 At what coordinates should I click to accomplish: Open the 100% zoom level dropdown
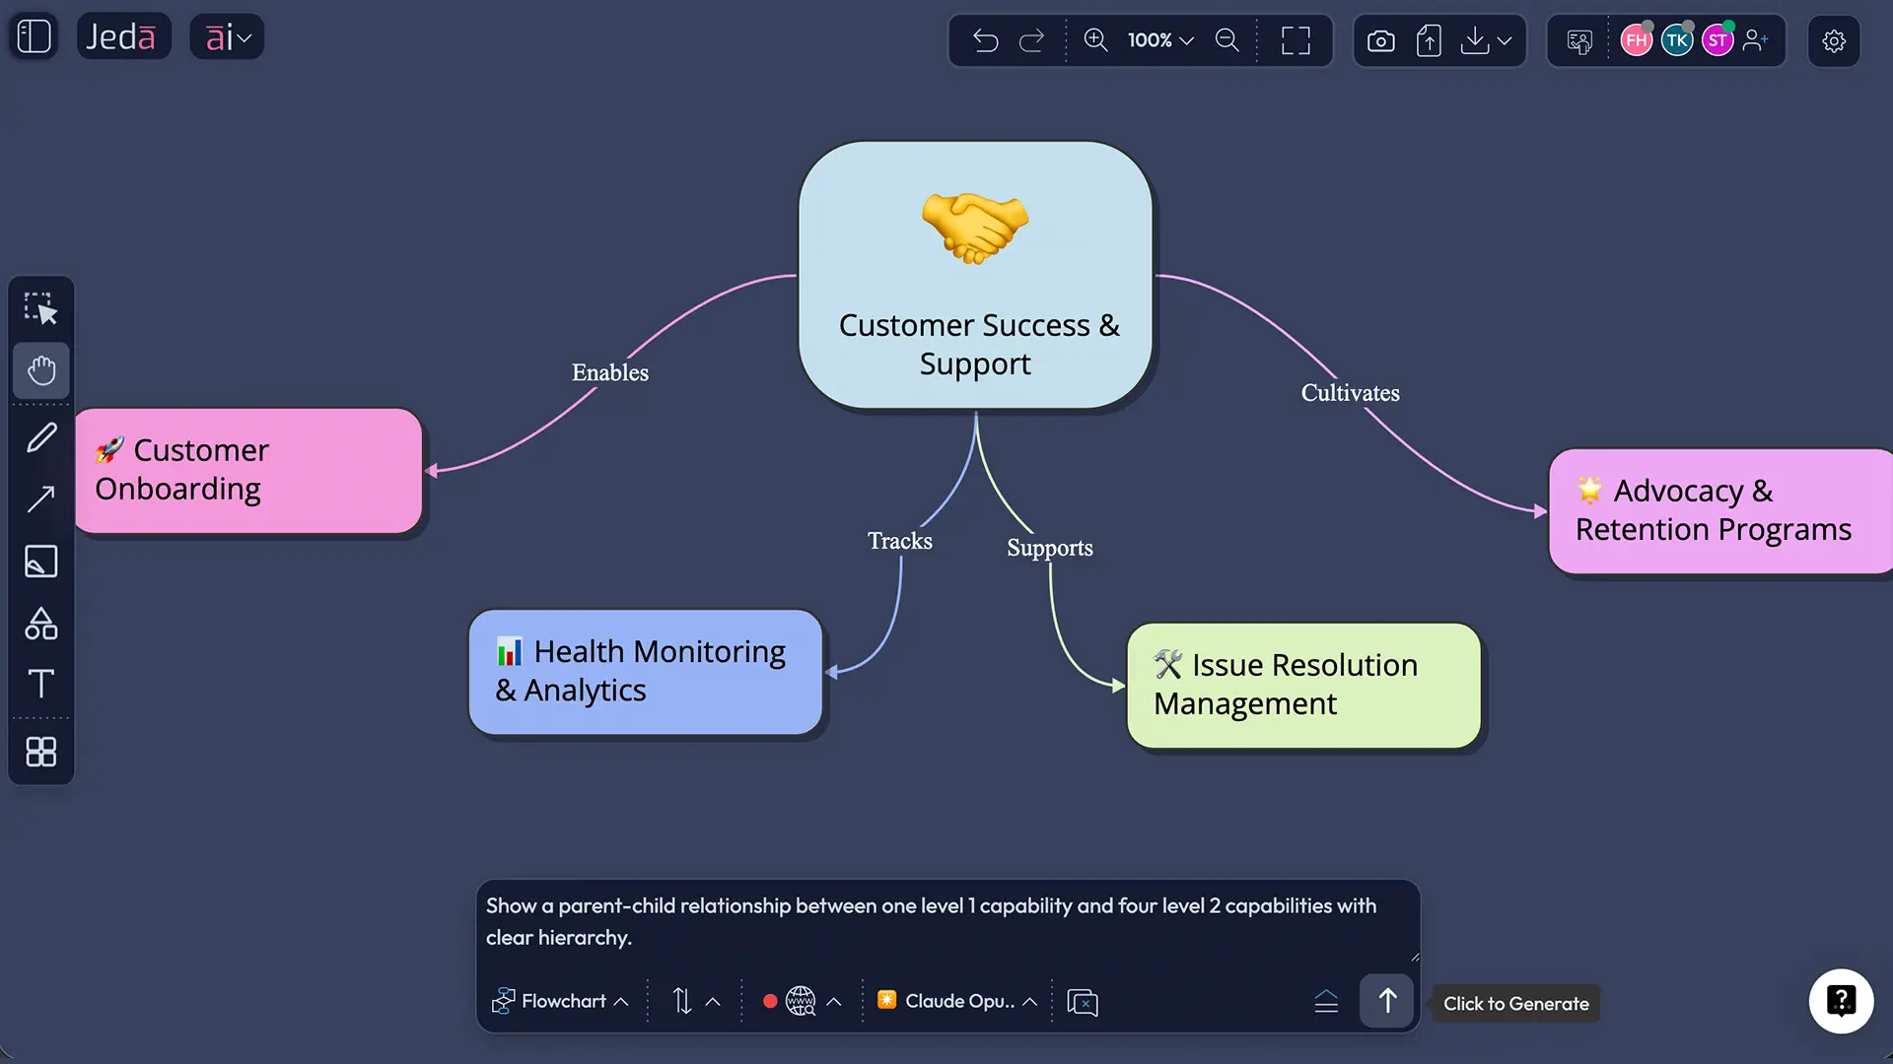(1160, 40)
